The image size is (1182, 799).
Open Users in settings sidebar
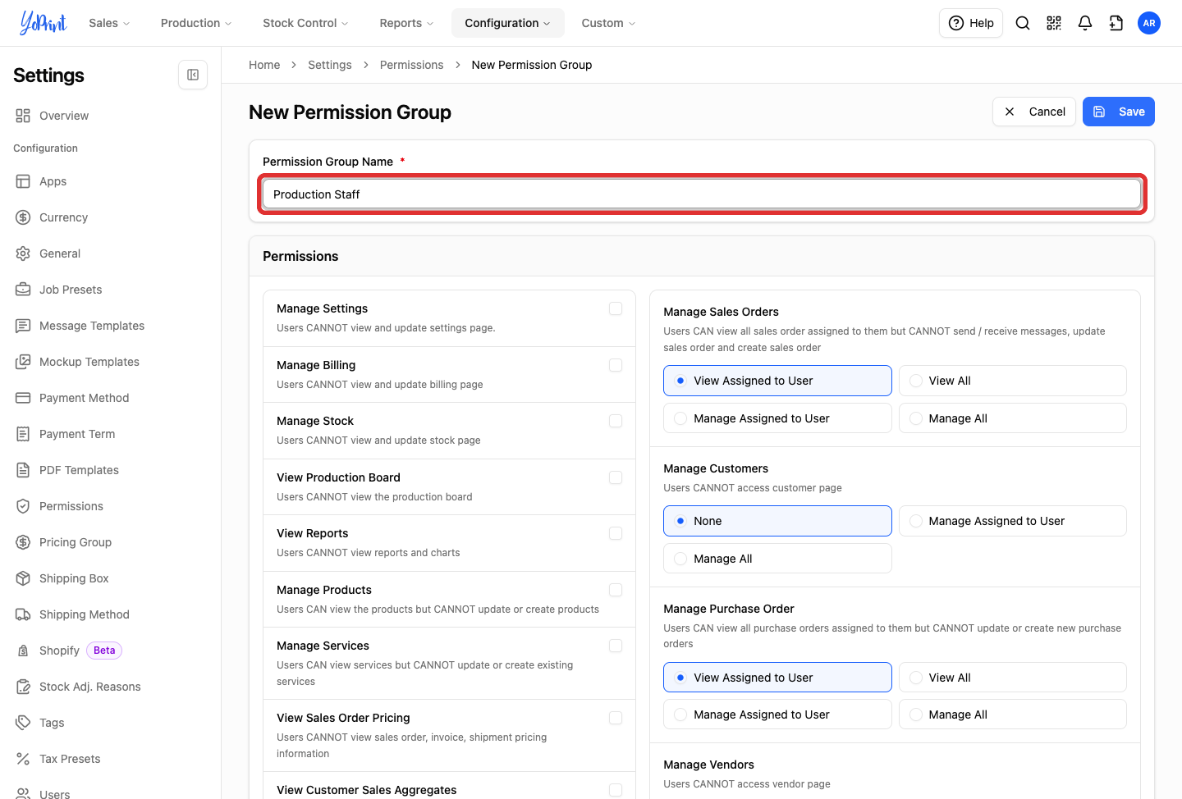click(54, 793)
